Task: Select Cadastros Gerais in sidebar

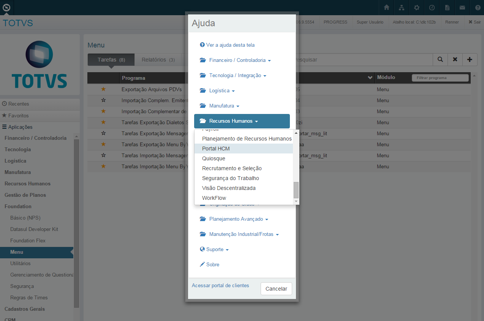Action: [25, 309]
